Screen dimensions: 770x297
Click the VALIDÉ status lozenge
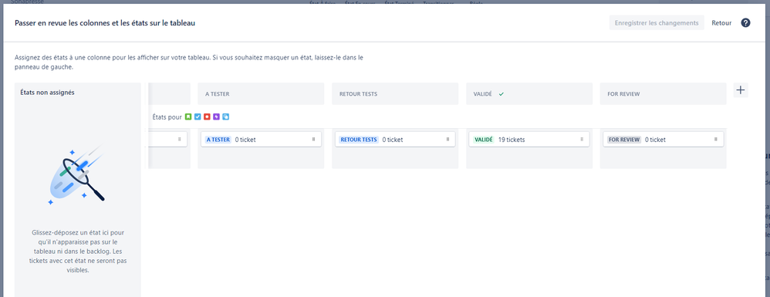(484, 140)
